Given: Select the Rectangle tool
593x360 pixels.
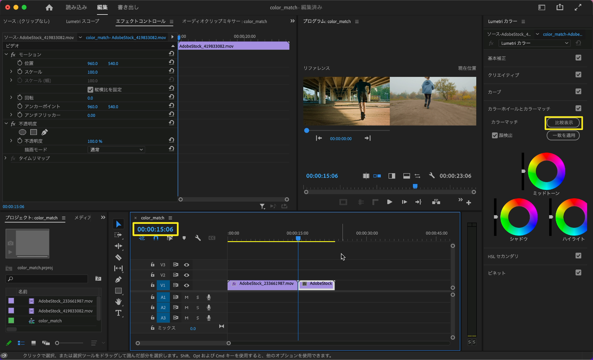Looking at the screenshot, I should [x=118, y=291].
